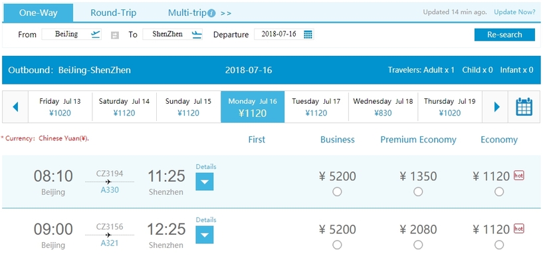Click the Re-search button
This screenshot has height=260, width=545.
tap(504, 35)
